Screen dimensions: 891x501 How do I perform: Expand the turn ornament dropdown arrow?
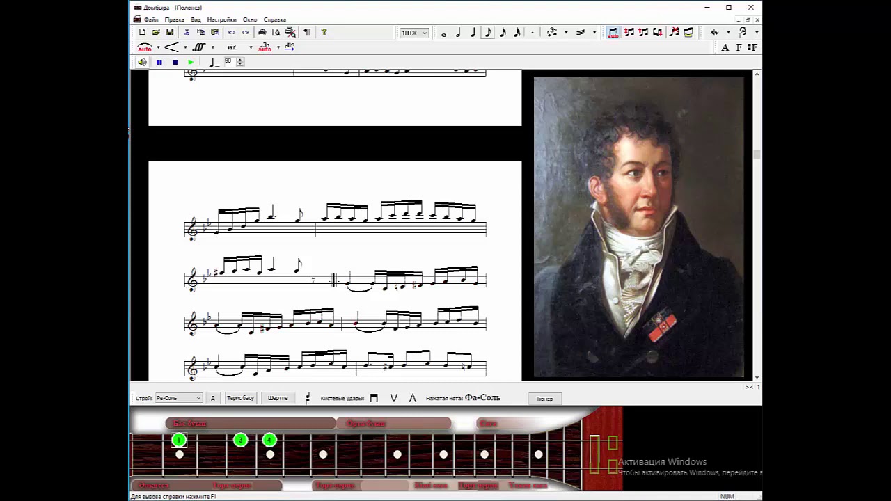point(757,33)
